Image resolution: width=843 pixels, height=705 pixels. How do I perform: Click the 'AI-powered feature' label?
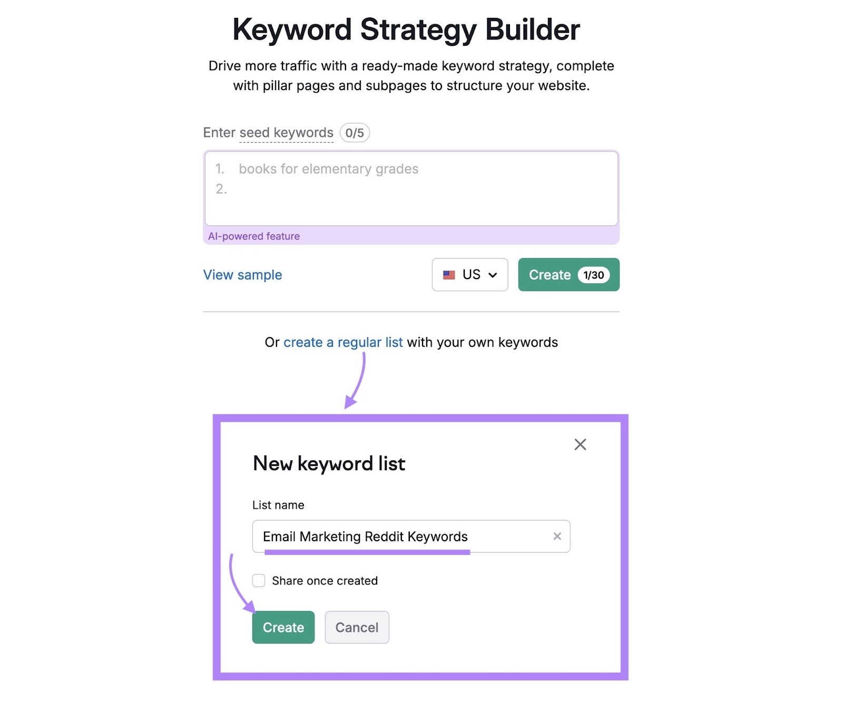(x=254, y=236)
